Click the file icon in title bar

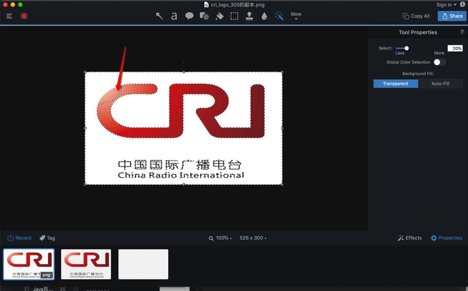206,5
